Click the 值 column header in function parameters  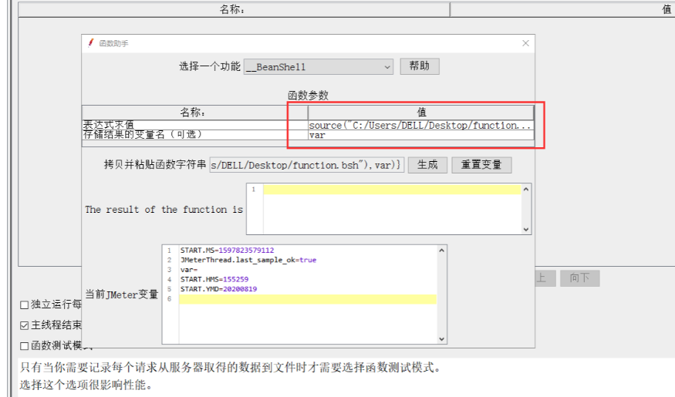(421, 113)
